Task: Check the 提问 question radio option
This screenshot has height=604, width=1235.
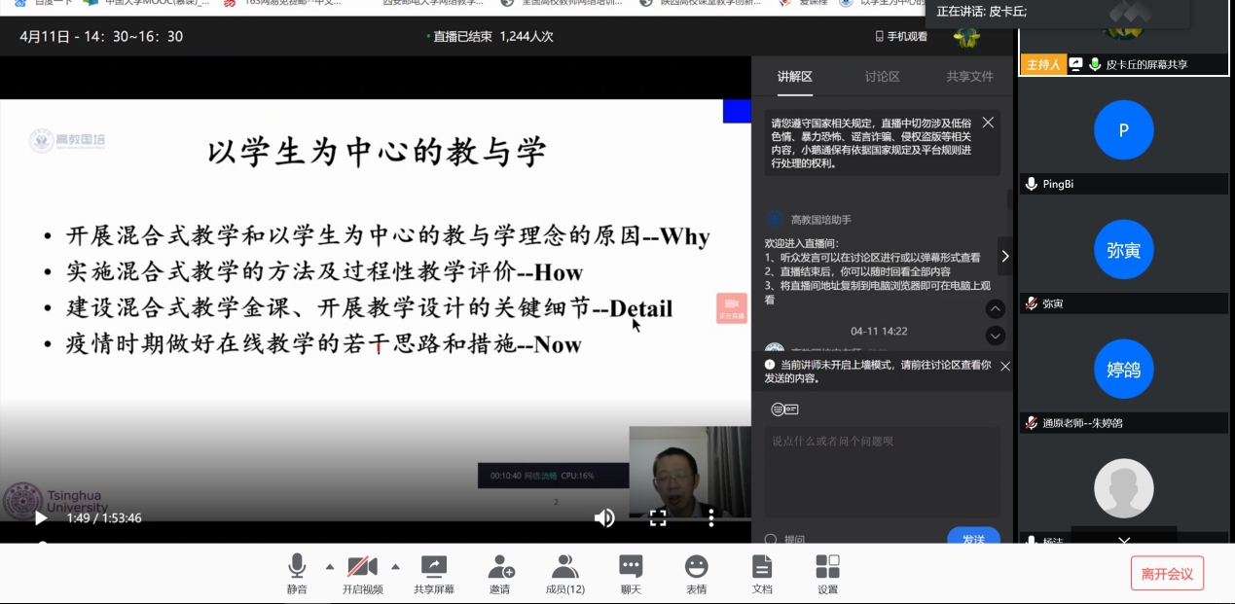Action: point(772,540)
